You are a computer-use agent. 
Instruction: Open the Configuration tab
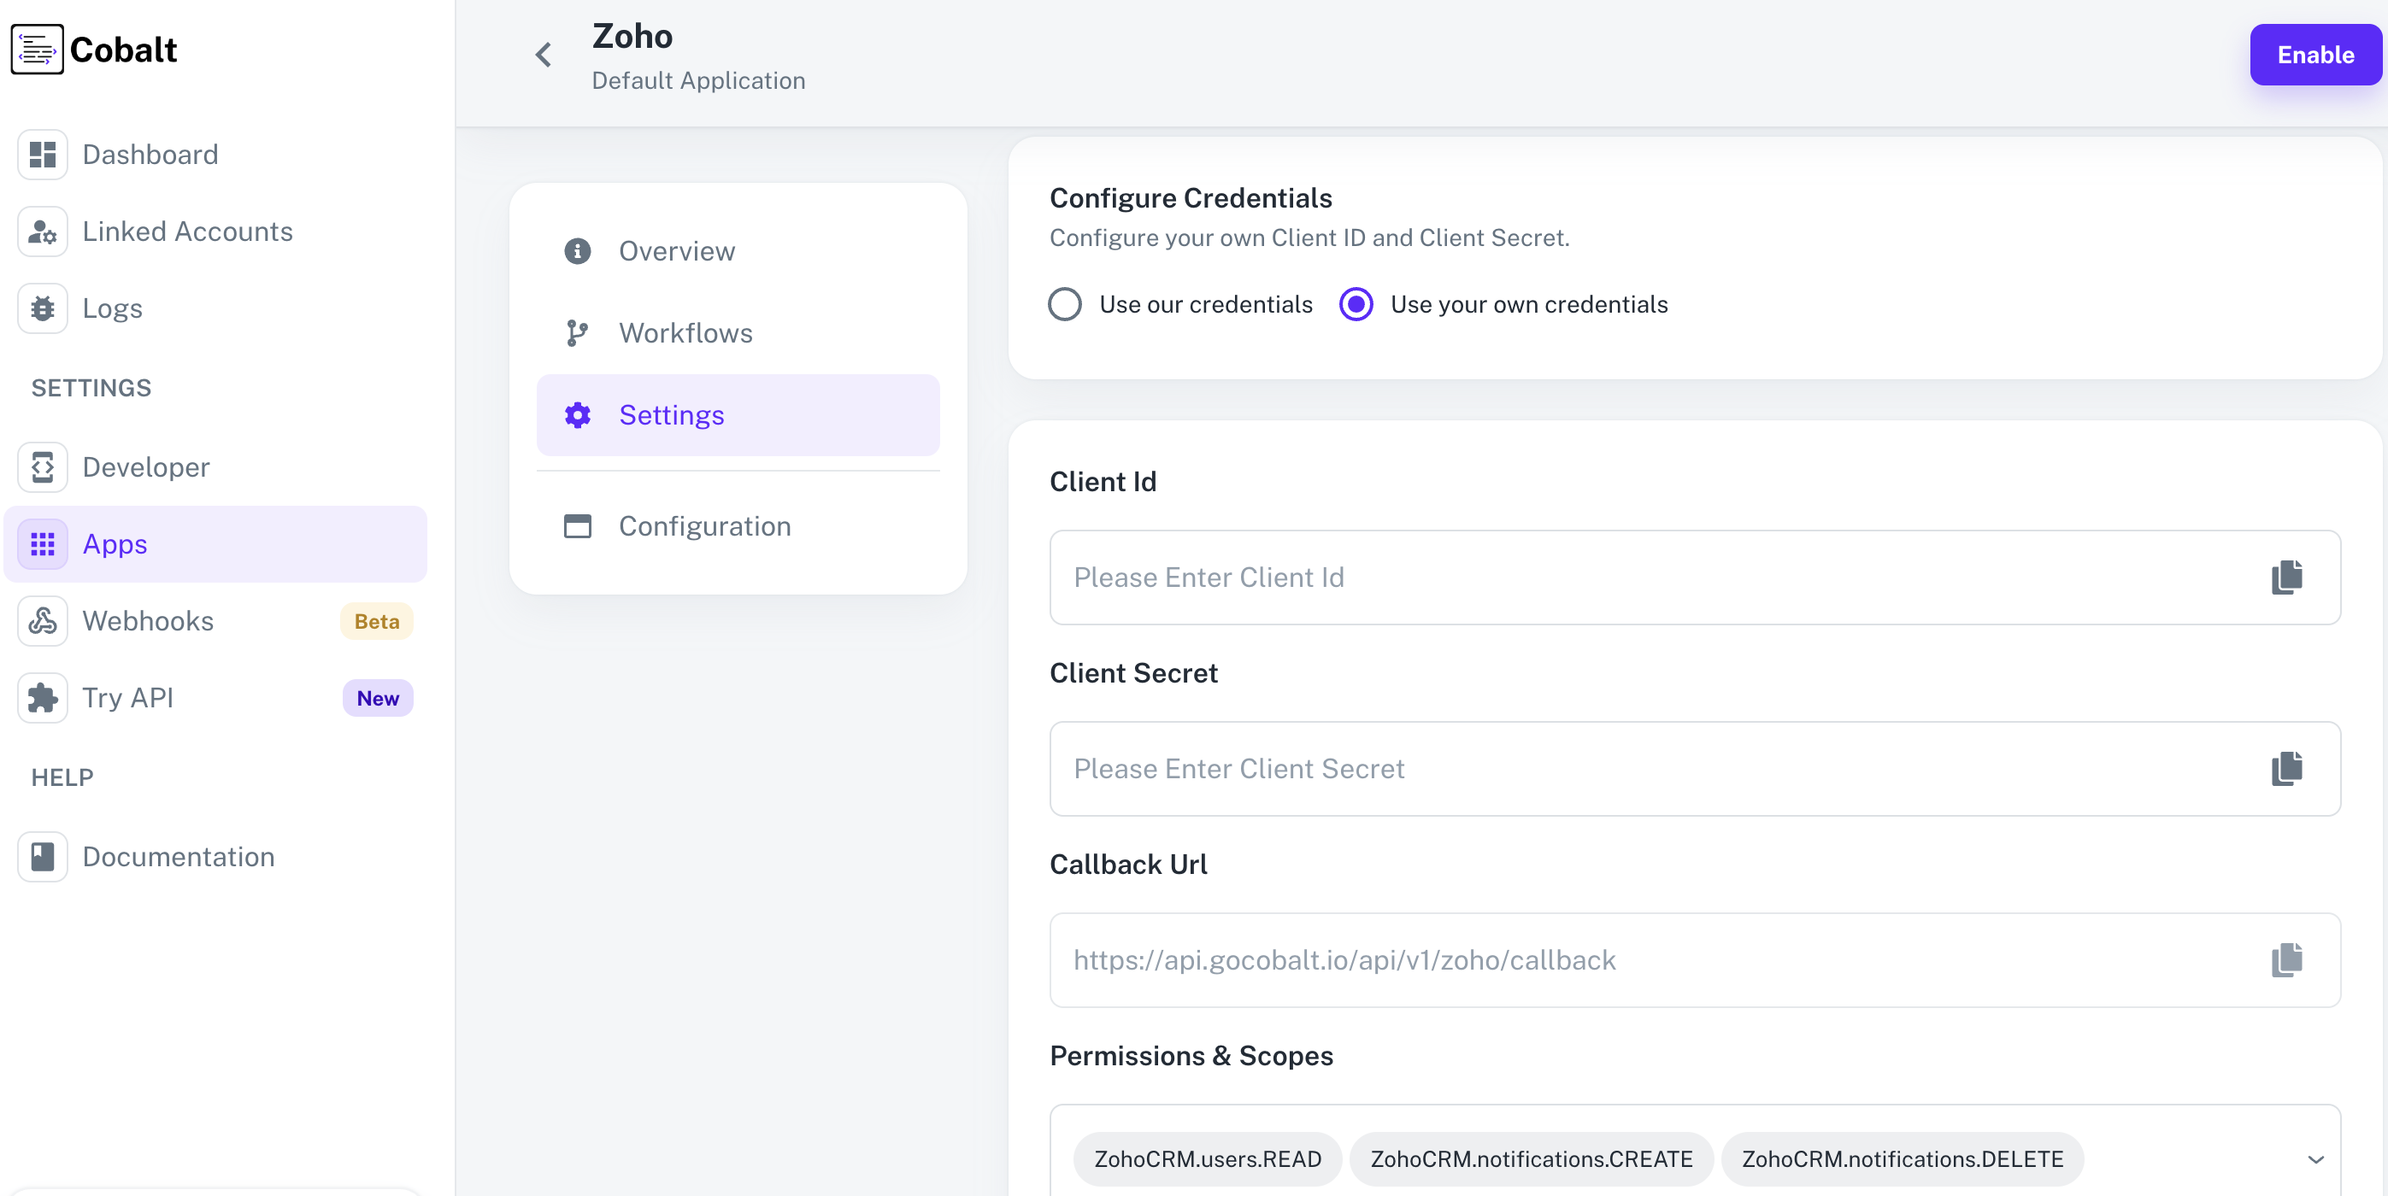pyautogui.click(x=704, y=525)
